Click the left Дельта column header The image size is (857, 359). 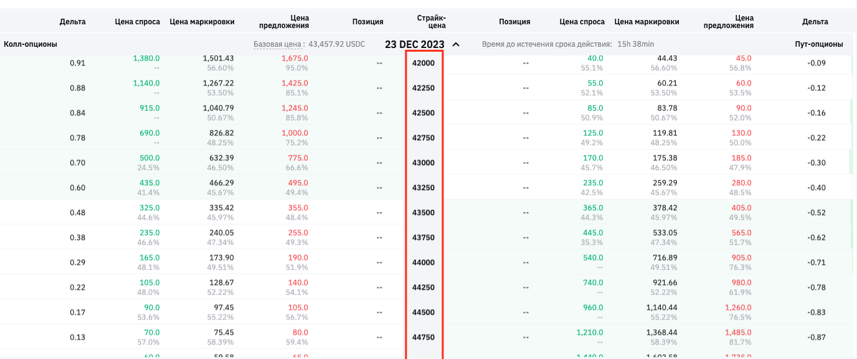(x=73, y=22)
